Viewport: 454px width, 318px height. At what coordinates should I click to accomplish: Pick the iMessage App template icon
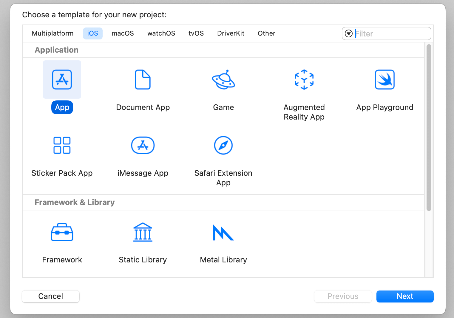tap(143, 145)
